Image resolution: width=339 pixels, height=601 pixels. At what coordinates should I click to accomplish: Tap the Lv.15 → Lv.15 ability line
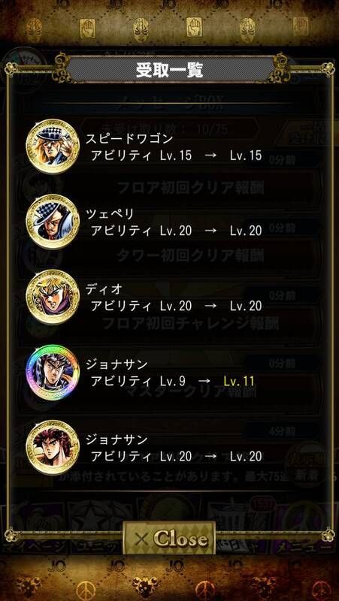pos(177,156)
